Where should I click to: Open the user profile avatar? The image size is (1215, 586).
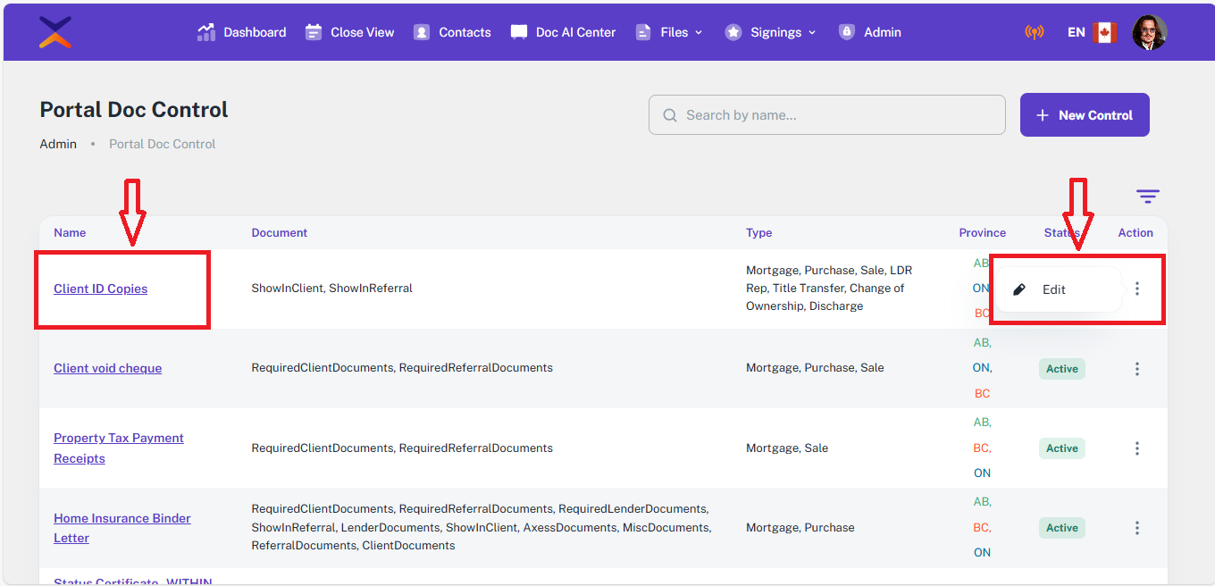(1149, 32)
